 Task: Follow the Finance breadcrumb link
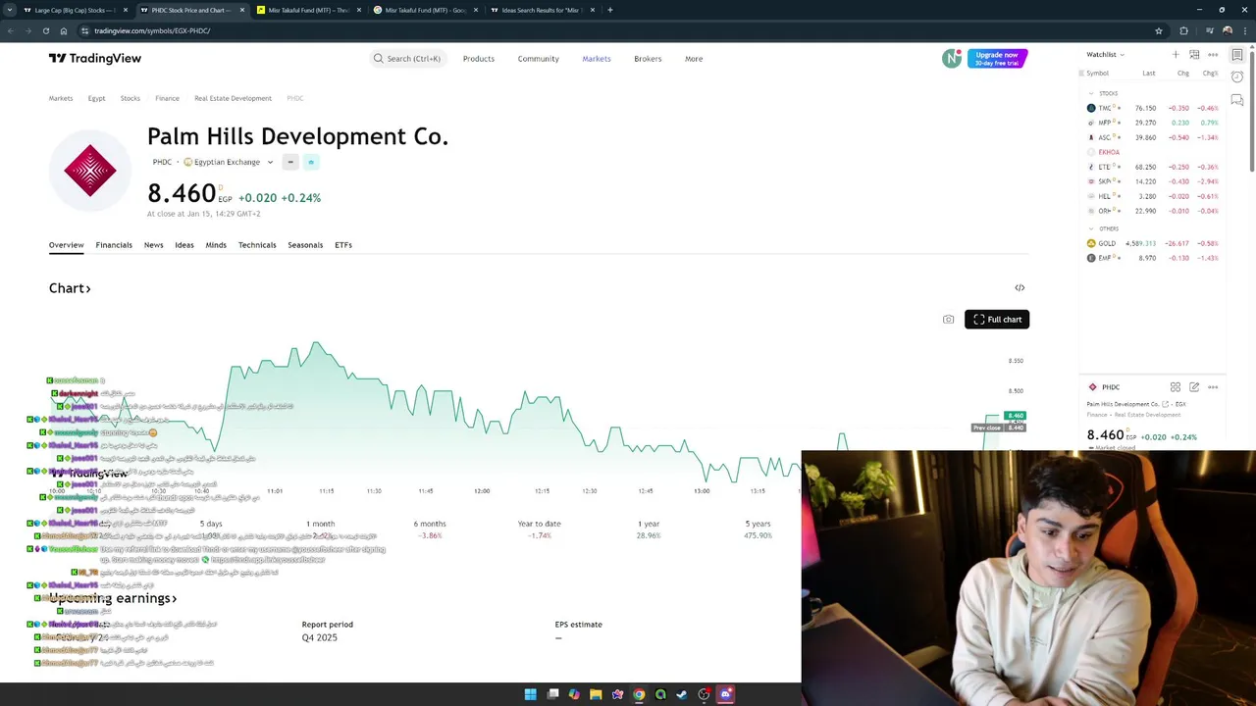(167, 98)
